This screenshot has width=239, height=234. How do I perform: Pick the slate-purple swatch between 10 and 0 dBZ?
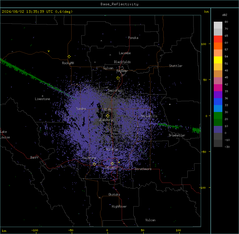(x=218, y=130)
